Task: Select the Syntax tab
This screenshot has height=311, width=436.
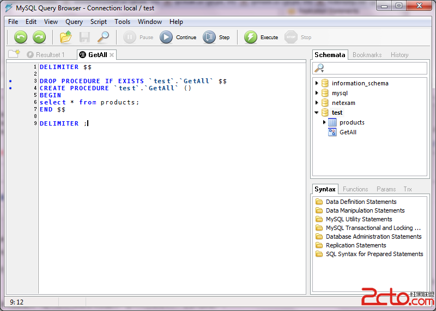Action: point(325,189)
